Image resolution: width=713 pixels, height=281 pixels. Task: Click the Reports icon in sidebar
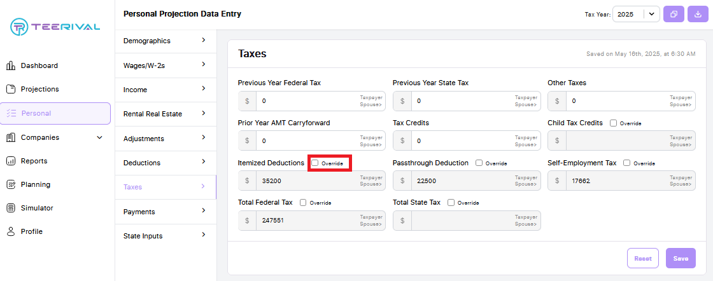point(11,161)
